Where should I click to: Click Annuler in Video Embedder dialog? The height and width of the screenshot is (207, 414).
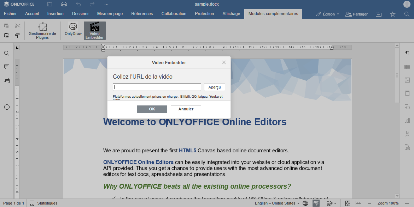[186, 109]
